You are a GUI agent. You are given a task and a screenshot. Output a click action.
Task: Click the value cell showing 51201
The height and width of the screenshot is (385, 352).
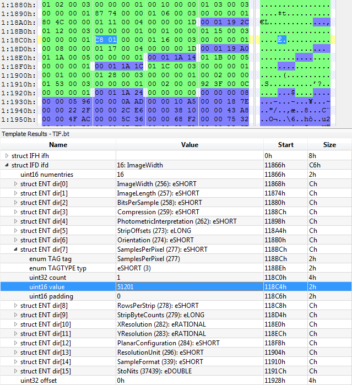189,287
